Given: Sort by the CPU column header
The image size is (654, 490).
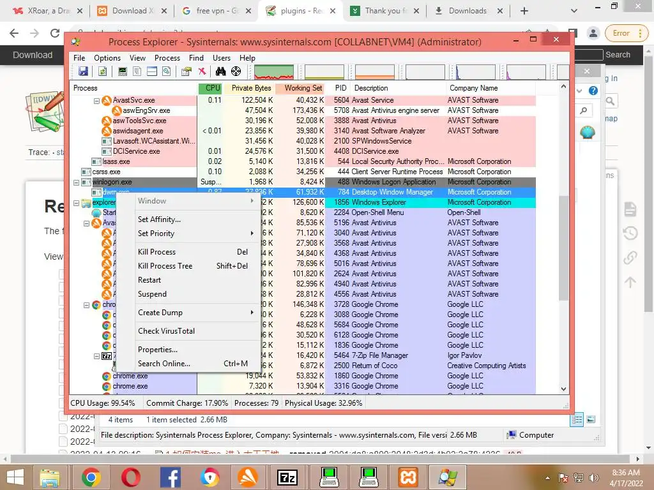Looking at the screenshot, I should tap(209, 88).
